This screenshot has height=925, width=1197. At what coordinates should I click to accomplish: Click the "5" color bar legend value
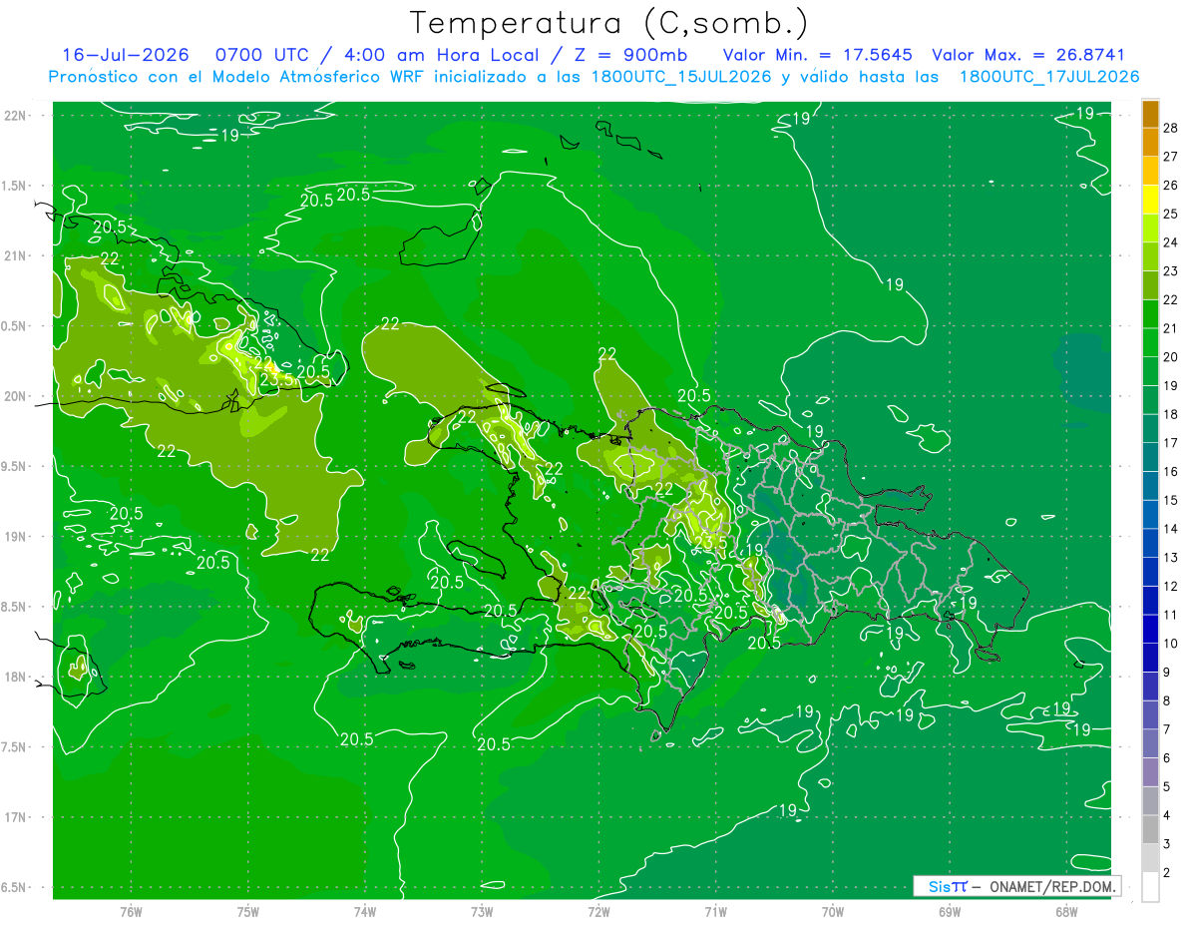point(1167,786)
